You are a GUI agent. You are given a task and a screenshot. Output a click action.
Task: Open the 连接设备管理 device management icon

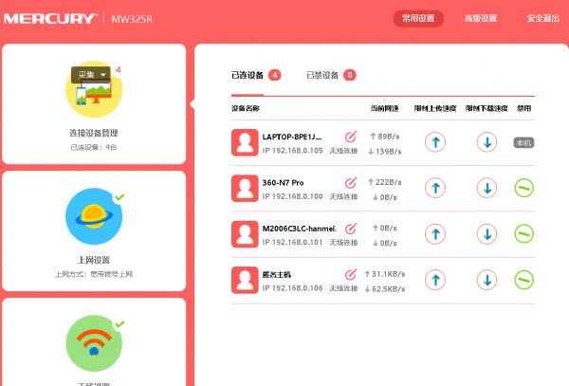coord(94,89)
